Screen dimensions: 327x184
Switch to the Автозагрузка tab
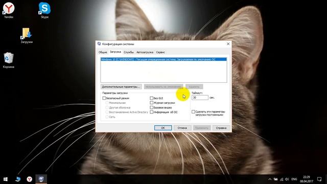pos(145,52)
